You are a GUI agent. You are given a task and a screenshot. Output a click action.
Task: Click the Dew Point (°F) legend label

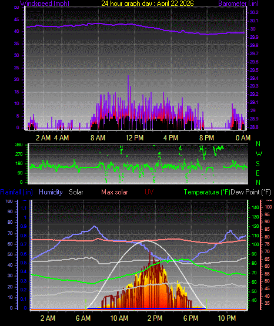[x=251, y=192]
